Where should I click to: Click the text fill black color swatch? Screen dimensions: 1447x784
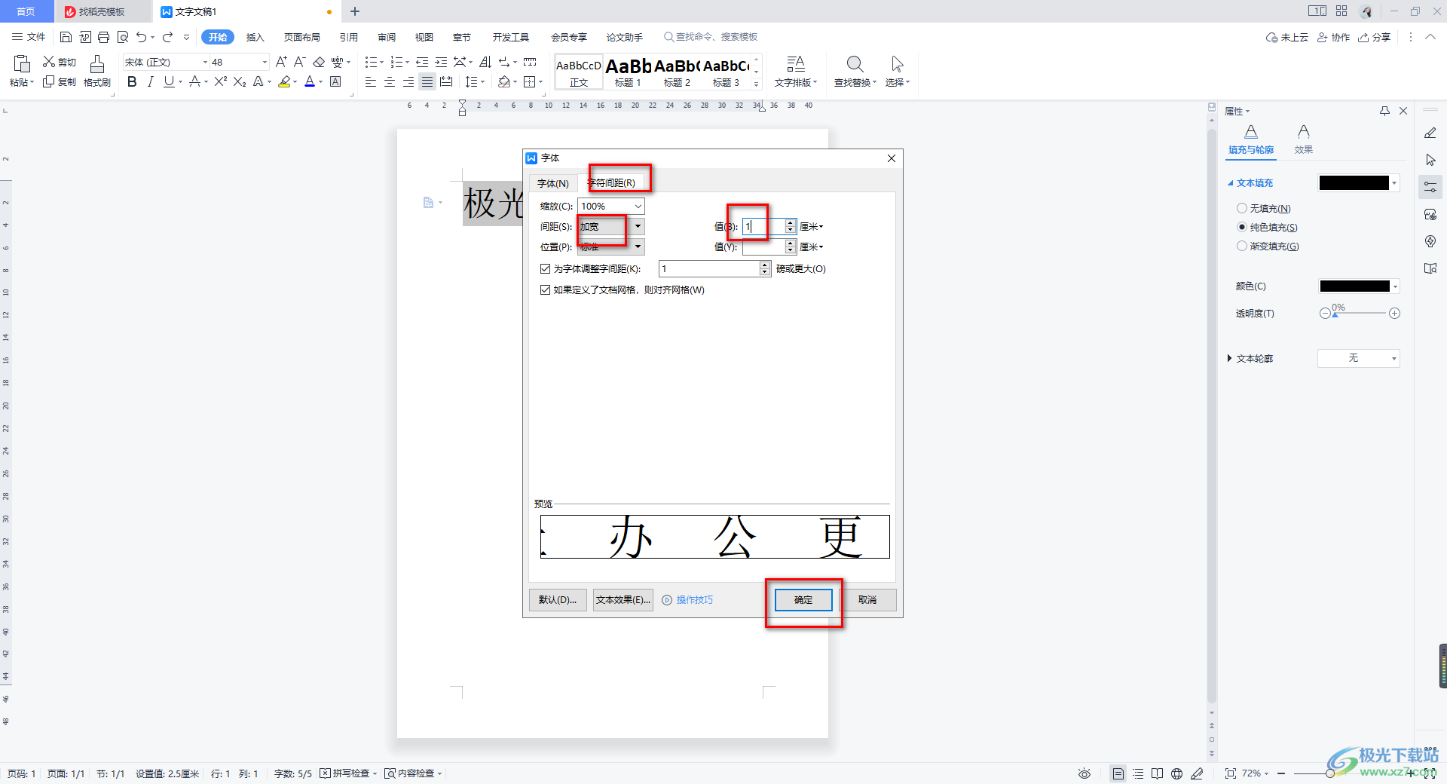[1354, 183]
